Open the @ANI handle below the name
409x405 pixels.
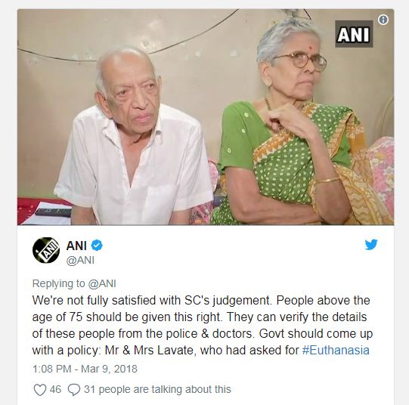click(x=80, y=260)
